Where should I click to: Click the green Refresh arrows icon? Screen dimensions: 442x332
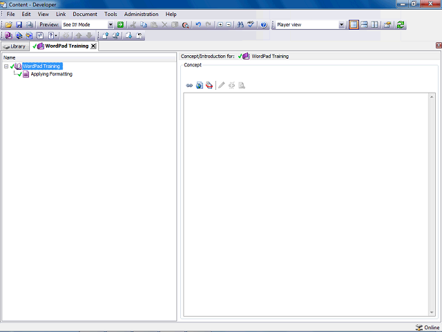(x=401, y=25)
